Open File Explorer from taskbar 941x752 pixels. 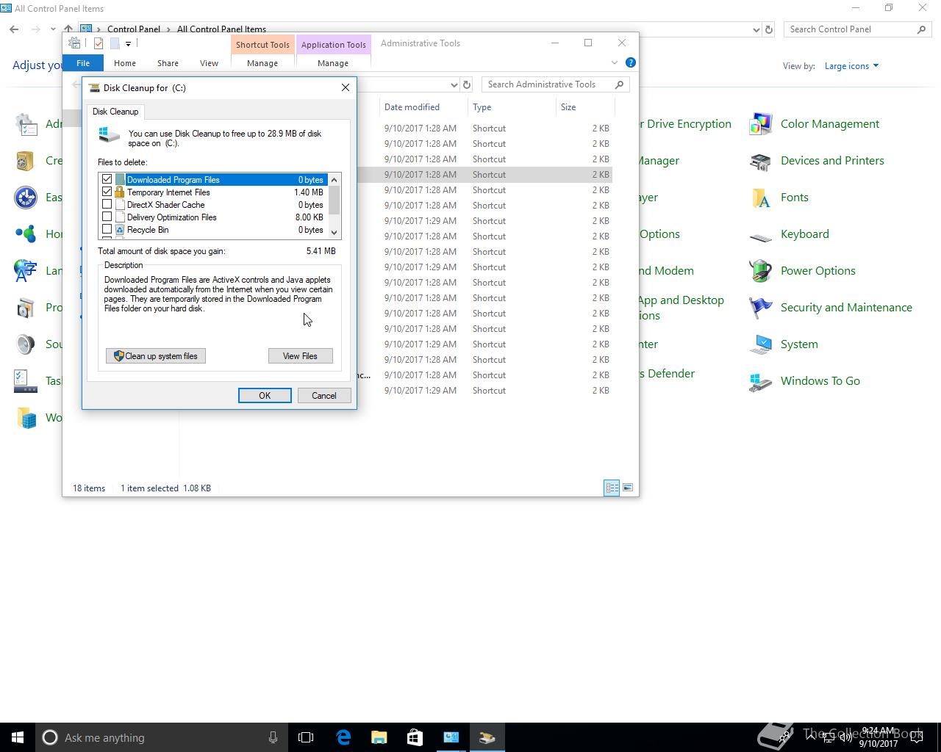379,737
